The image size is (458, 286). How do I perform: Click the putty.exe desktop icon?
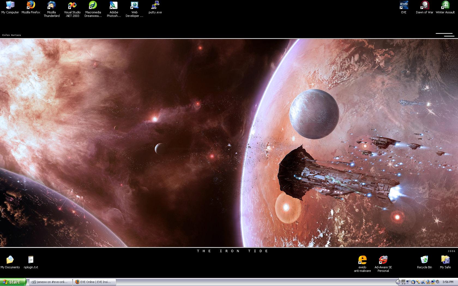[155, 8]
